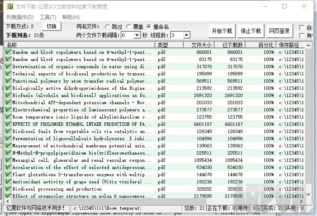The width and height of the screenshot is (317, 216).
Task: Click the file size value 6601187
Action: tap(203, 124)
